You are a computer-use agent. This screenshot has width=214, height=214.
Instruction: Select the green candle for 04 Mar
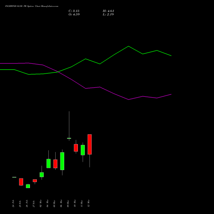click(x=48, y=163)
